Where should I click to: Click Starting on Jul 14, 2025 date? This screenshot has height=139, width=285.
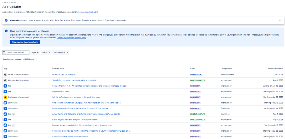coord(273,108)
